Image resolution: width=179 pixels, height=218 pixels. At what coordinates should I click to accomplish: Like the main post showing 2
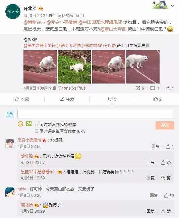pyautogui.click(x=158, y=99)
